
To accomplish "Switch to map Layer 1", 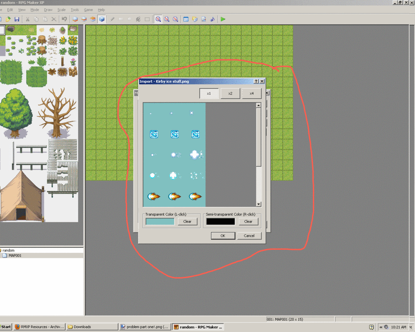I will [x=75, y=19].
